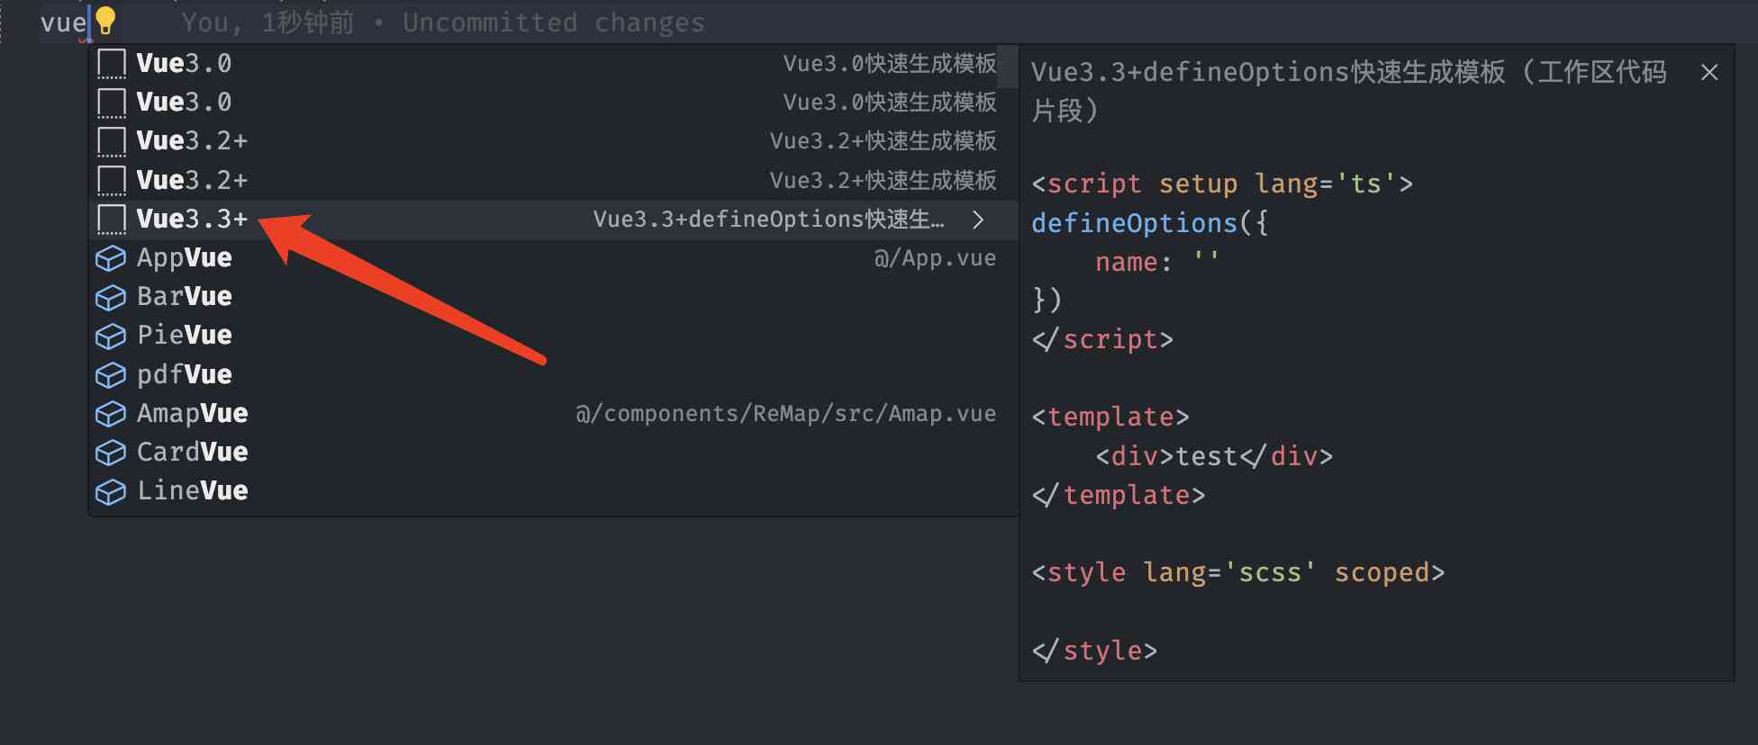Screen dimensions: 1758x745
Task: Collapse details with the Vue3.3+ chevron
Action: [x=978, y=220]
